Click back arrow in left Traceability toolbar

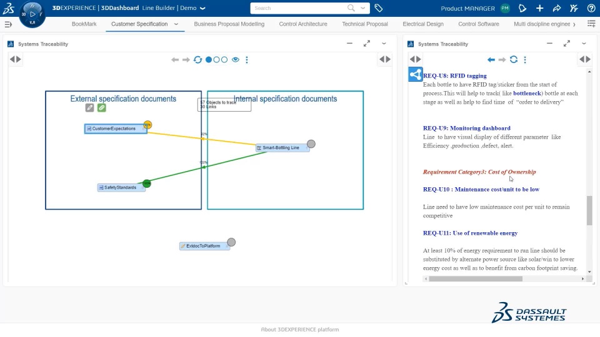pos(175,60)
